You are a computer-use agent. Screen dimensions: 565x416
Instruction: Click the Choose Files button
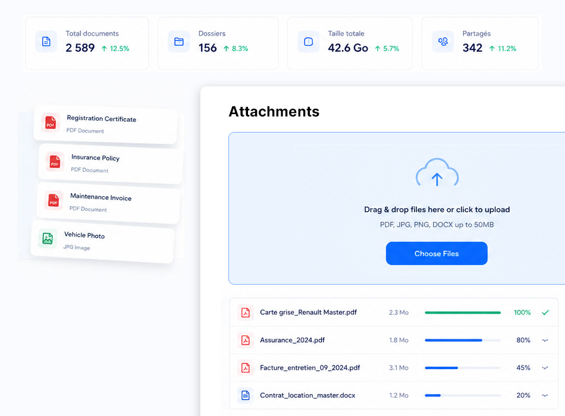(x=437, y=254)
